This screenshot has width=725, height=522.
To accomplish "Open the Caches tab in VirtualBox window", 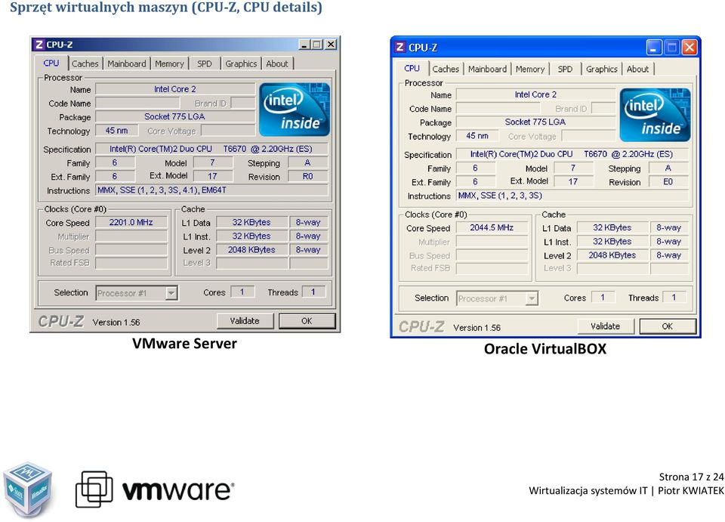I will coord(446,69).
